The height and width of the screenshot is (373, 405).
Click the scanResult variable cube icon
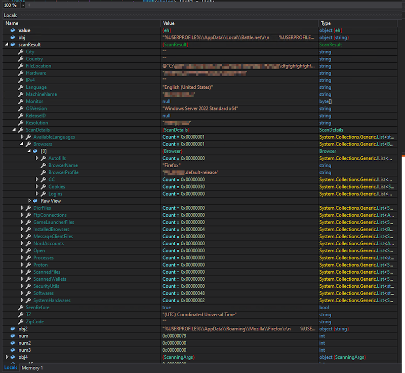pyautogui.click(x=13, y=45)
